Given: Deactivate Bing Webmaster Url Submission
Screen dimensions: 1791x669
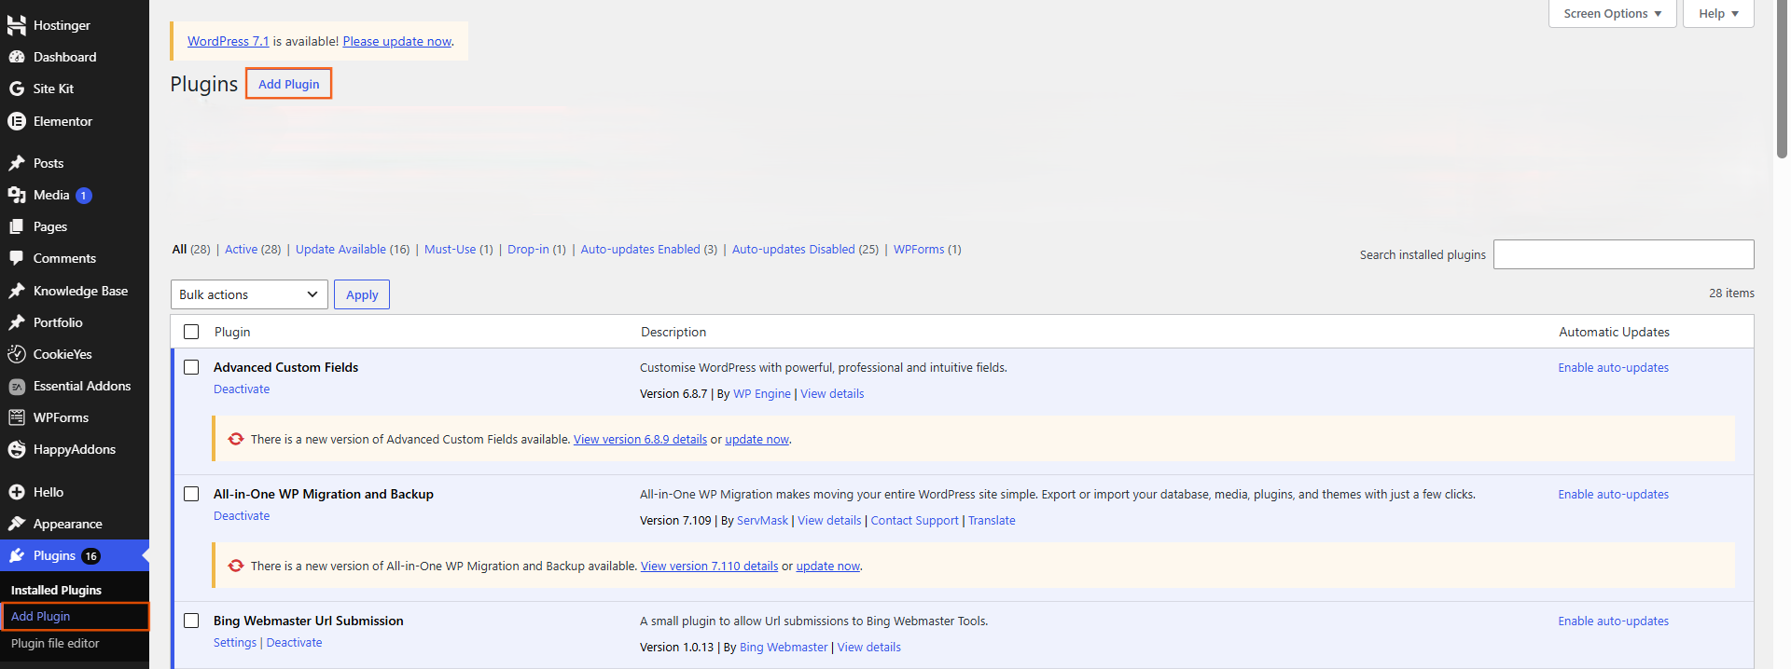Looking at the screenshot, I should pyautogui.click(x=294, y=642).
